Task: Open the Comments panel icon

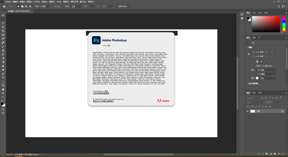Action: point(242,18)
